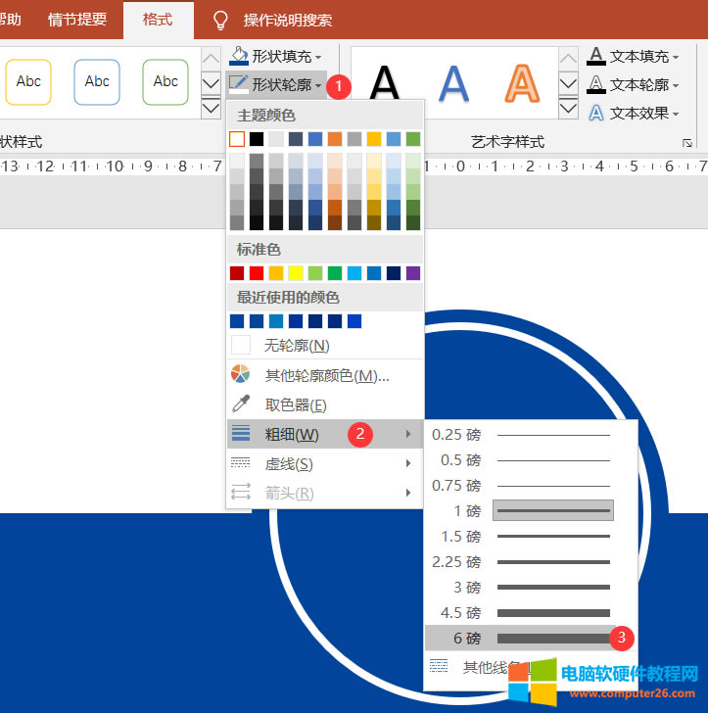Screen dimensions: 708x713
Task: Select the black theme color swatch
Action: [x=257, y=139]
